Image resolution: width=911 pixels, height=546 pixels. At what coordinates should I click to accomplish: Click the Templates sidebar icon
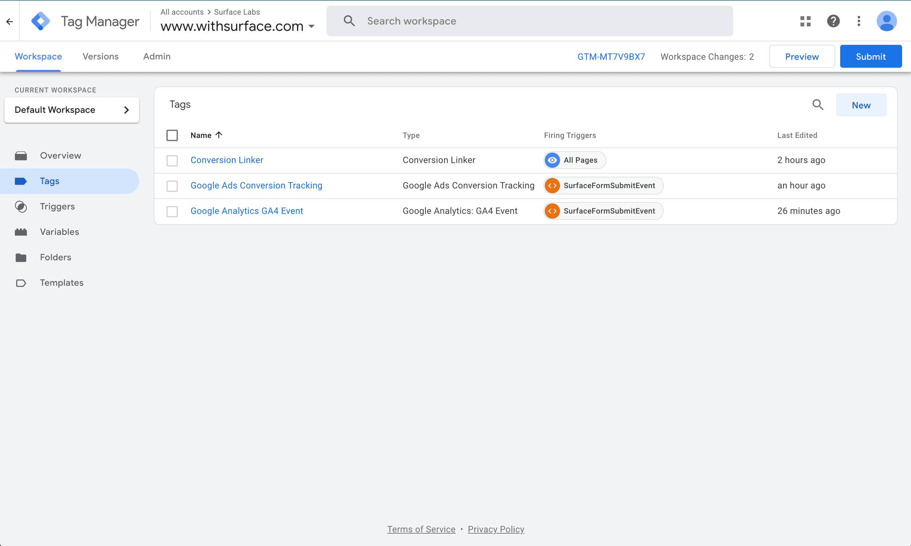pyautogui.click(x=21, y=283)
